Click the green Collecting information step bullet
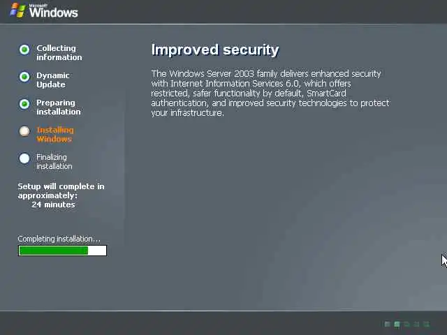The image size is (447, 335). [24, 50]
